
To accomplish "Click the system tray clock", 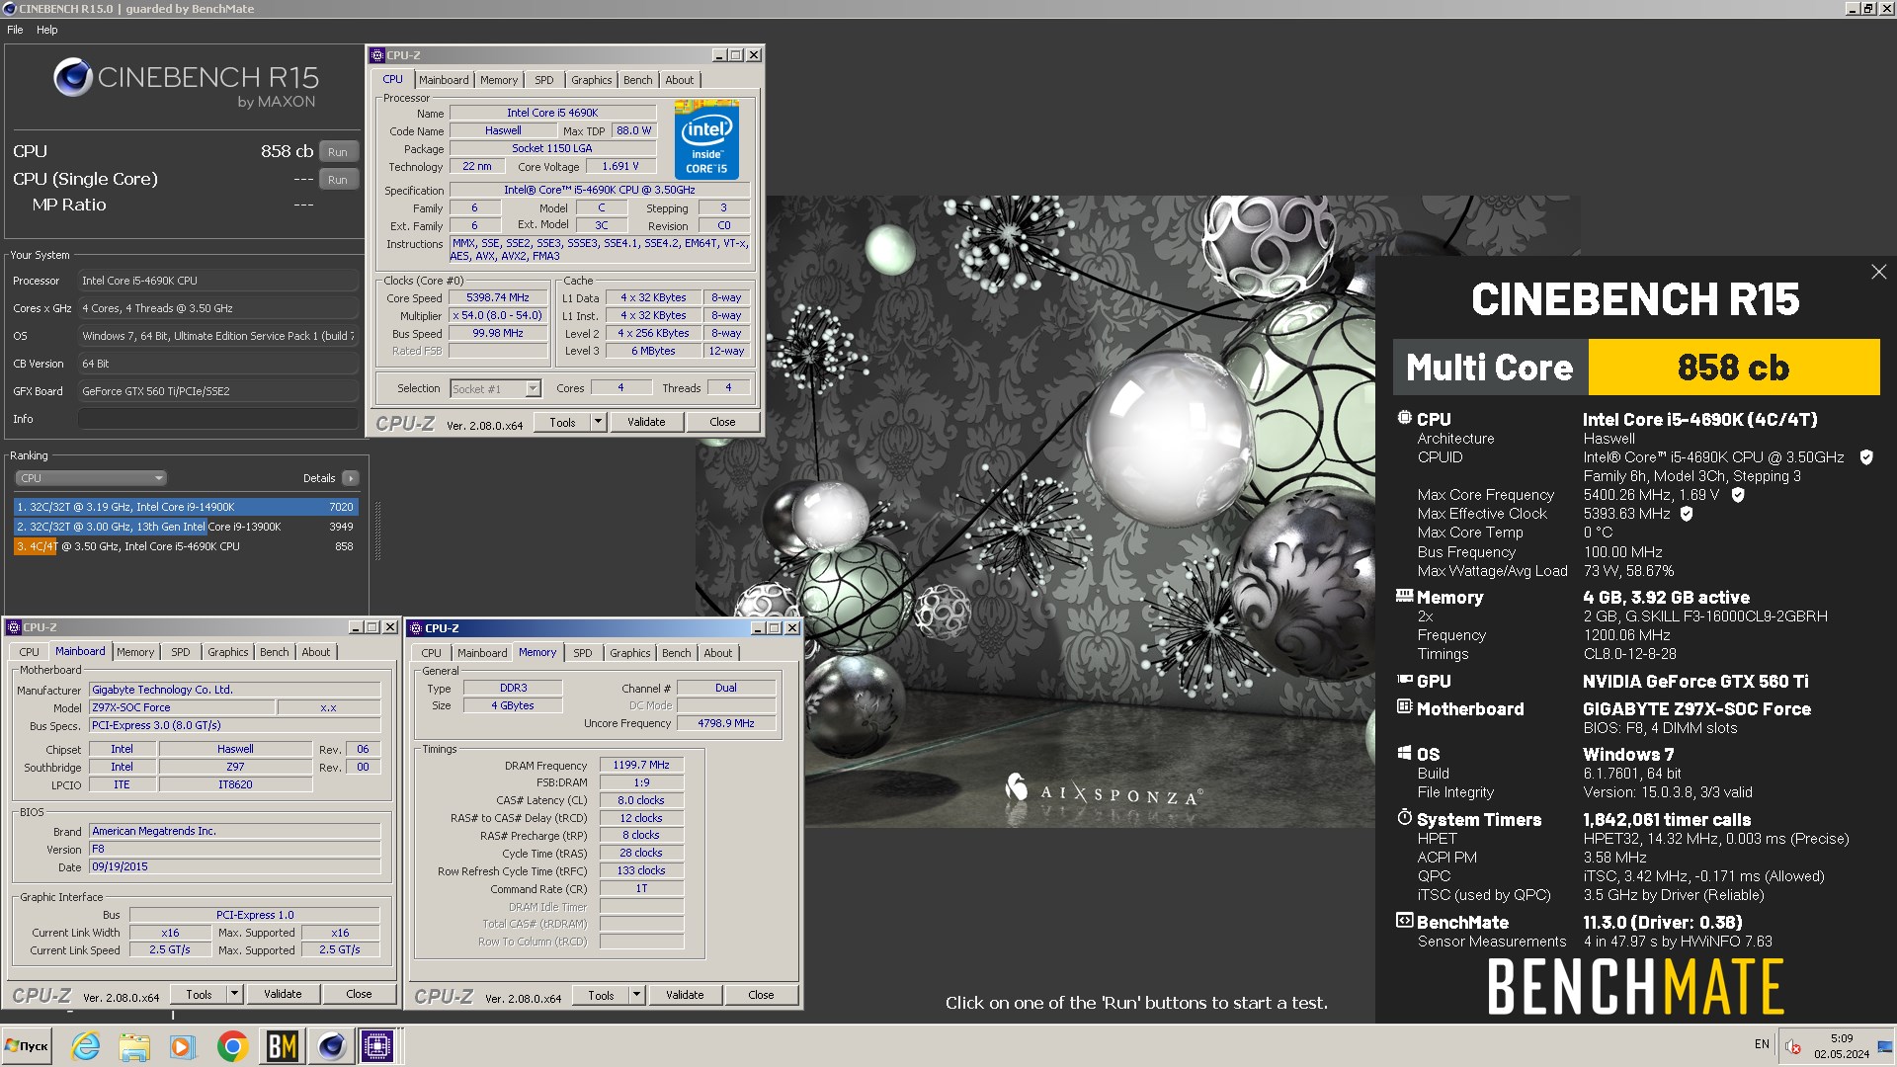I will tap(1841, 1046).
